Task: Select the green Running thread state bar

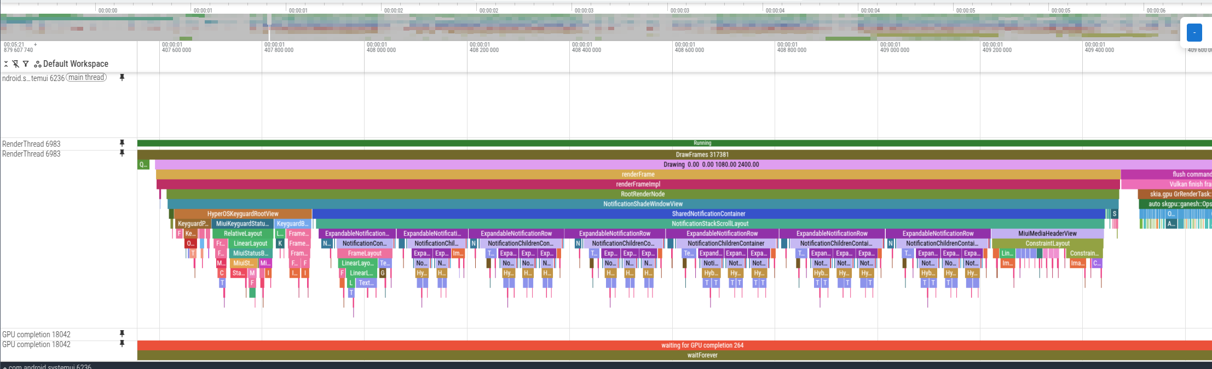Action: (702, 143)
